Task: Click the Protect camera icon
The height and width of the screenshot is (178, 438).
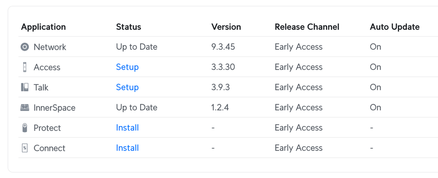Action: point(25,128)
